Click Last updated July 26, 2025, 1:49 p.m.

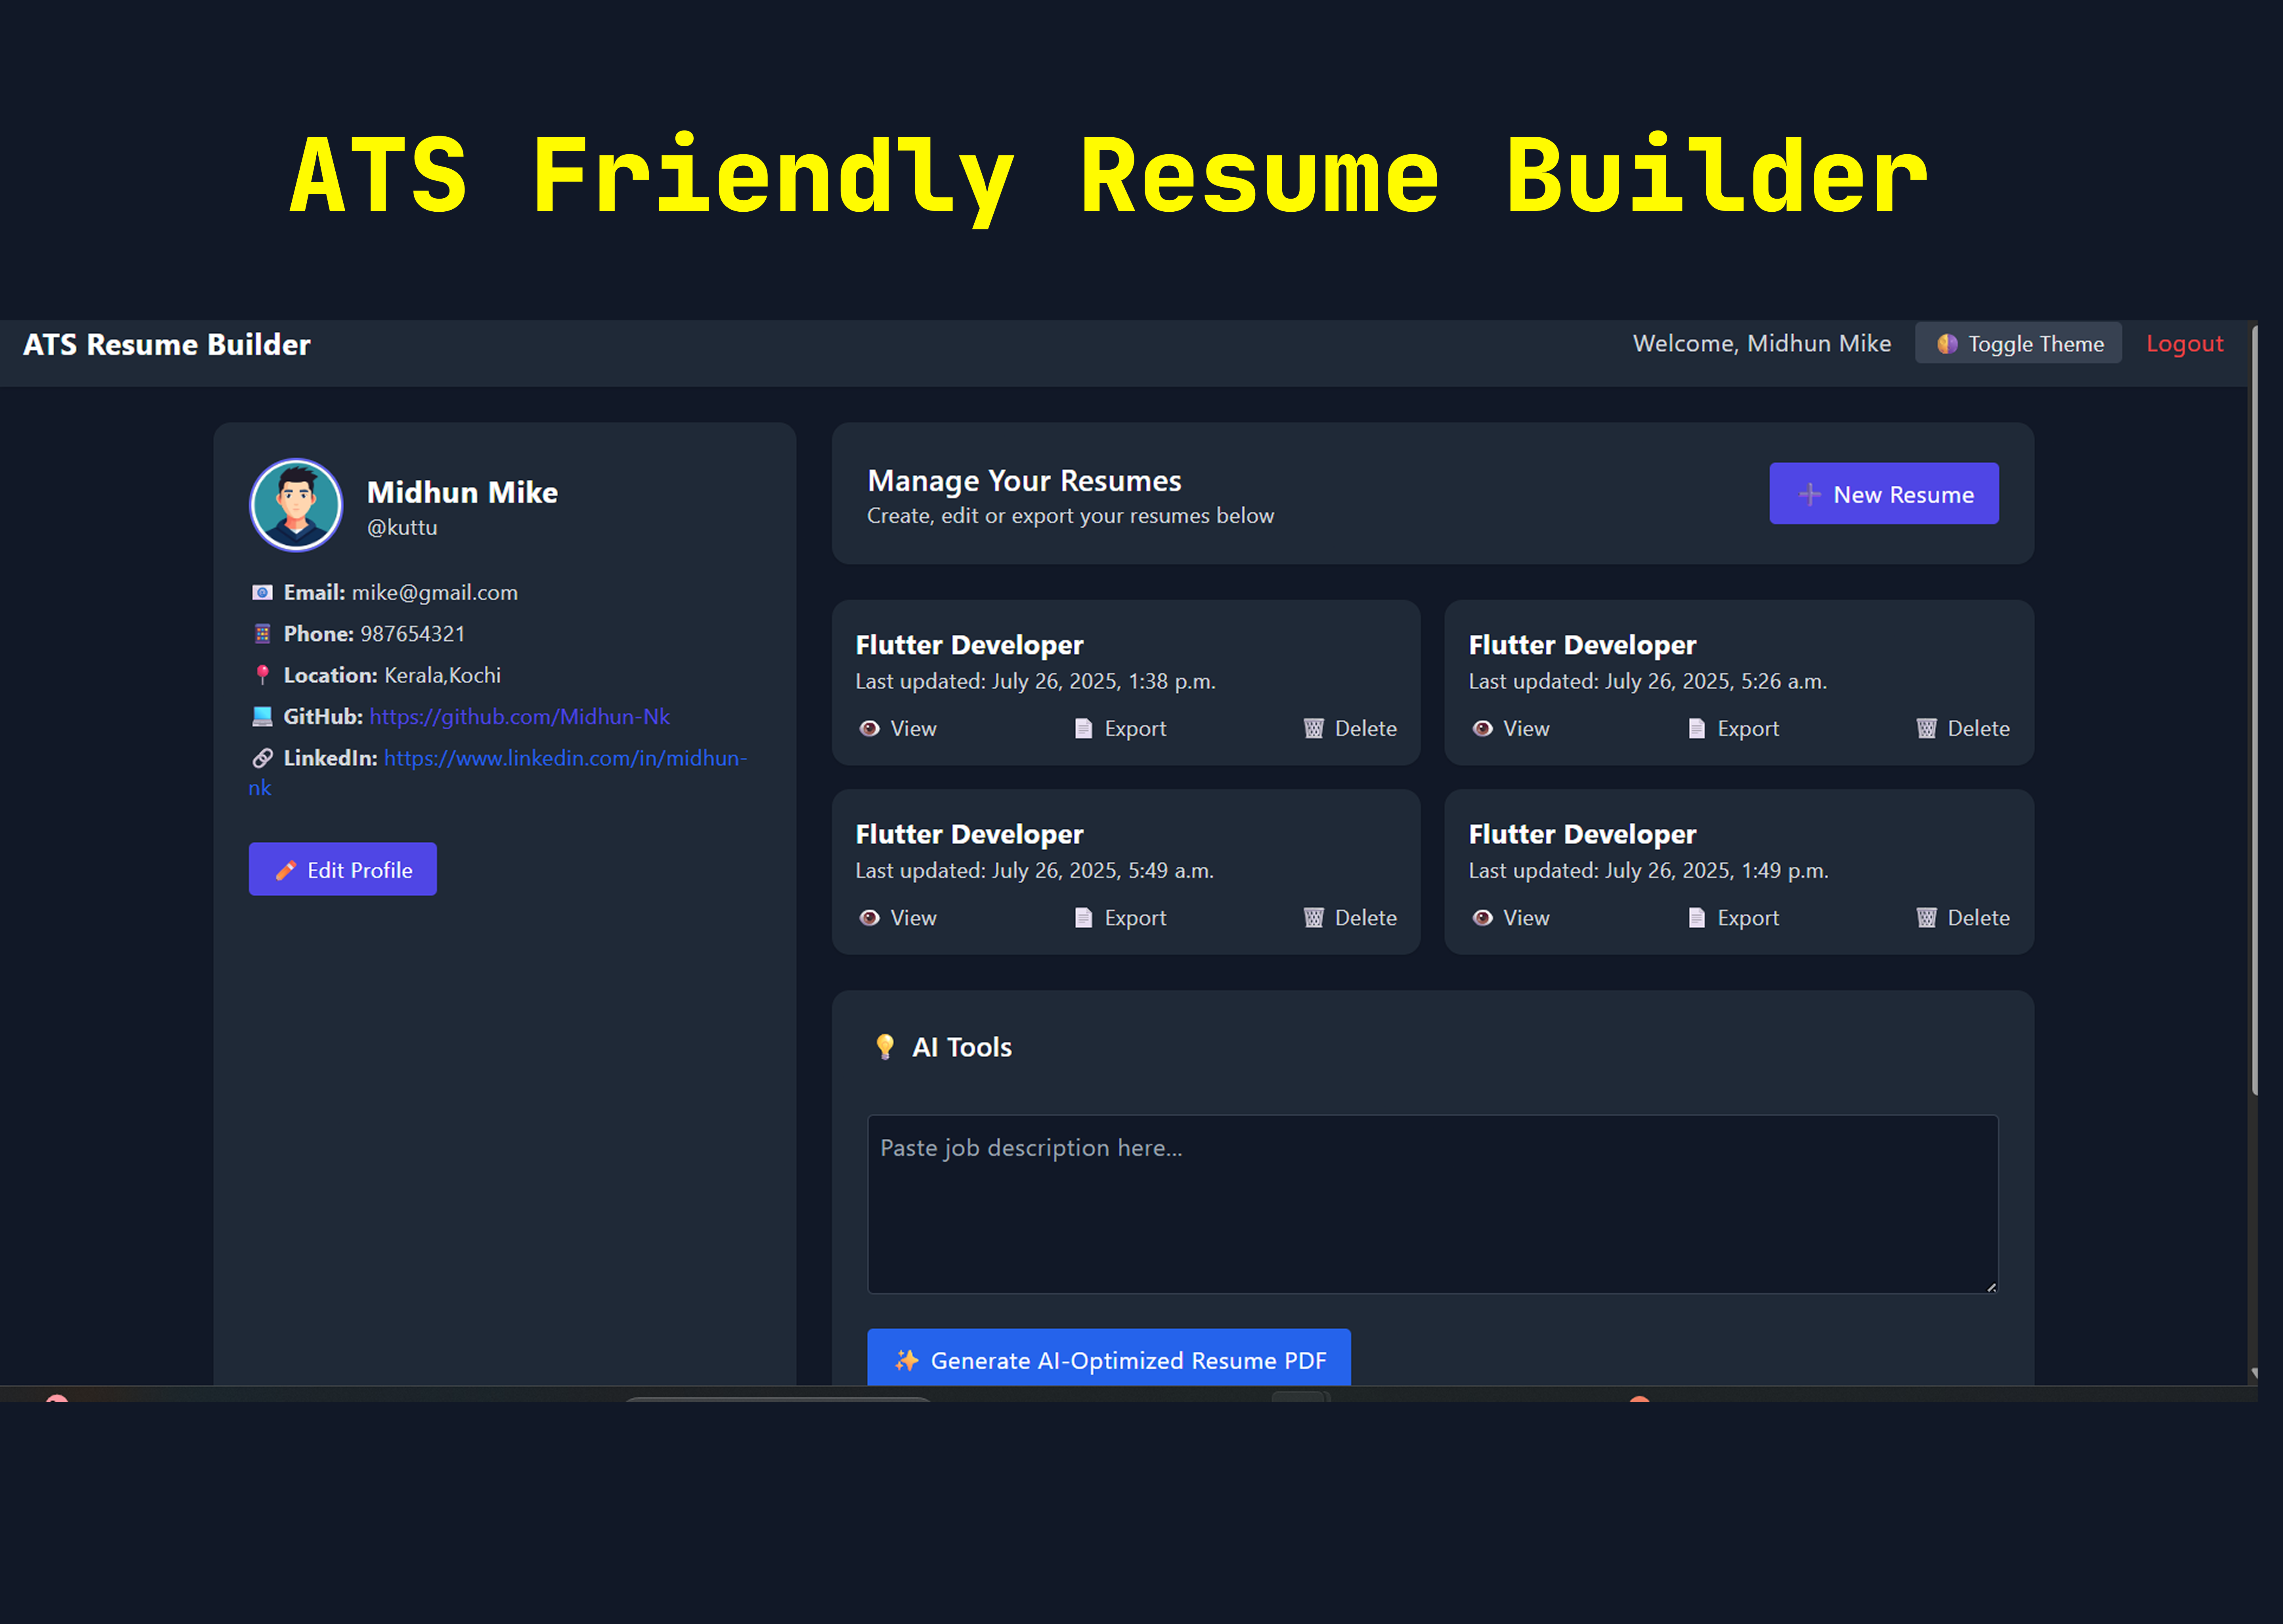(x=1648, y=871)
